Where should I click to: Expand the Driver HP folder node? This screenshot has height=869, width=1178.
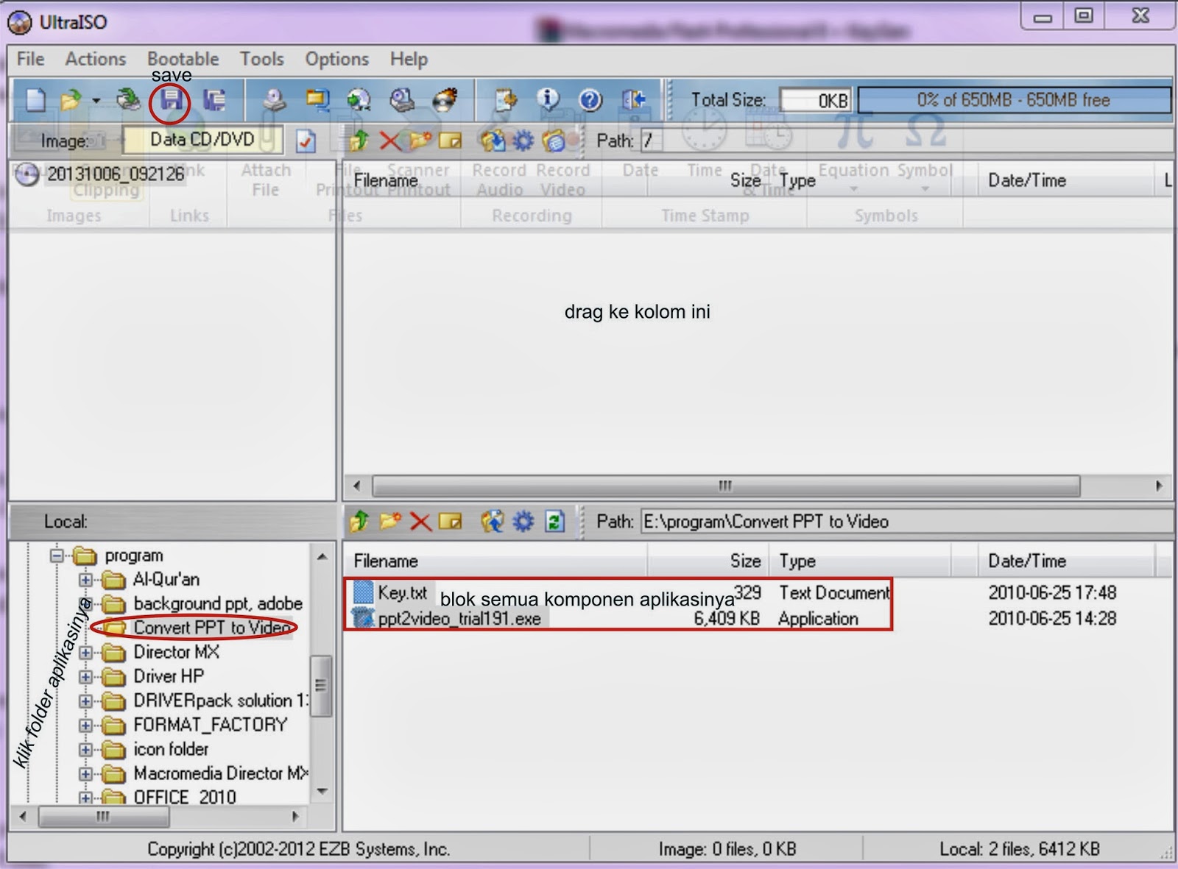click(85, 677)
